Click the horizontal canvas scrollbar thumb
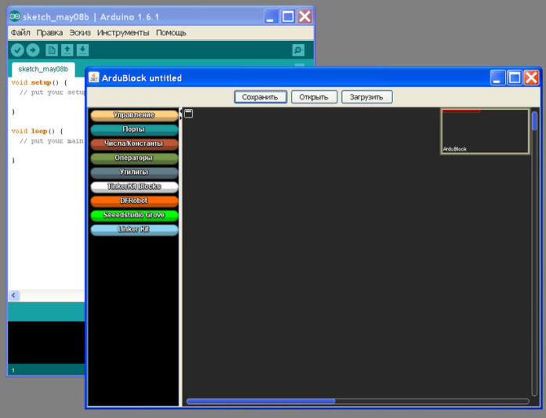The image size is (546, 418). click(x=260, y=402)
